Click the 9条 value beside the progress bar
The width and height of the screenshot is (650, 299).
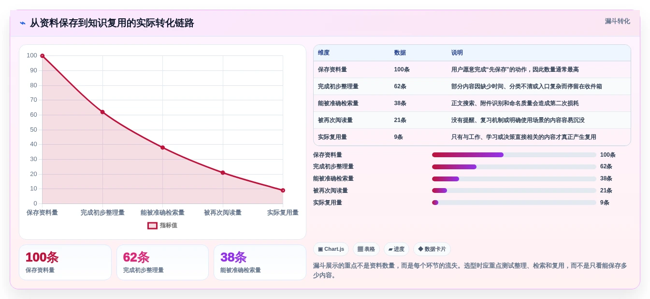[605, 203]
